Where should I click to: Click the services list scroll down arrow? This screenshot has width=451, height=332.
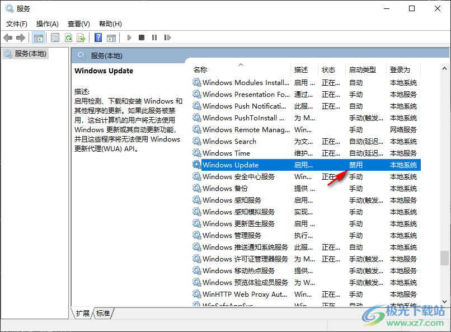point(444,302)
